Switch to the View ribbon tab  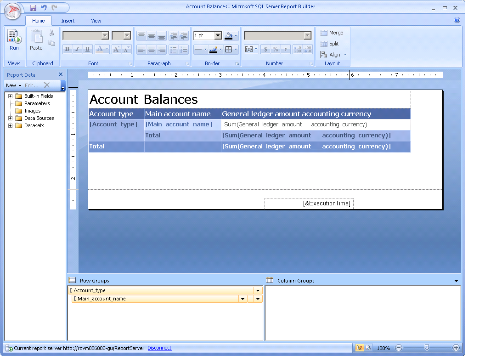pos(96,21)
